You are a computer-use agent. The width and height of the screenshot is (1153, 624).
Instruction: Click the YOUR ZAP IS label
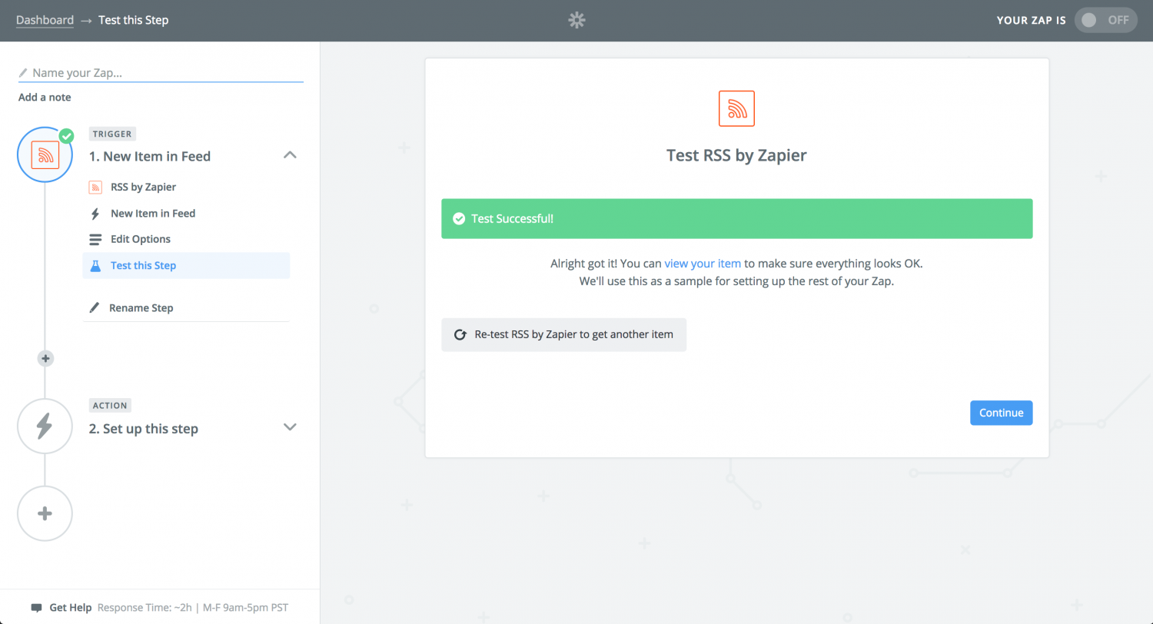[1031, 21]
